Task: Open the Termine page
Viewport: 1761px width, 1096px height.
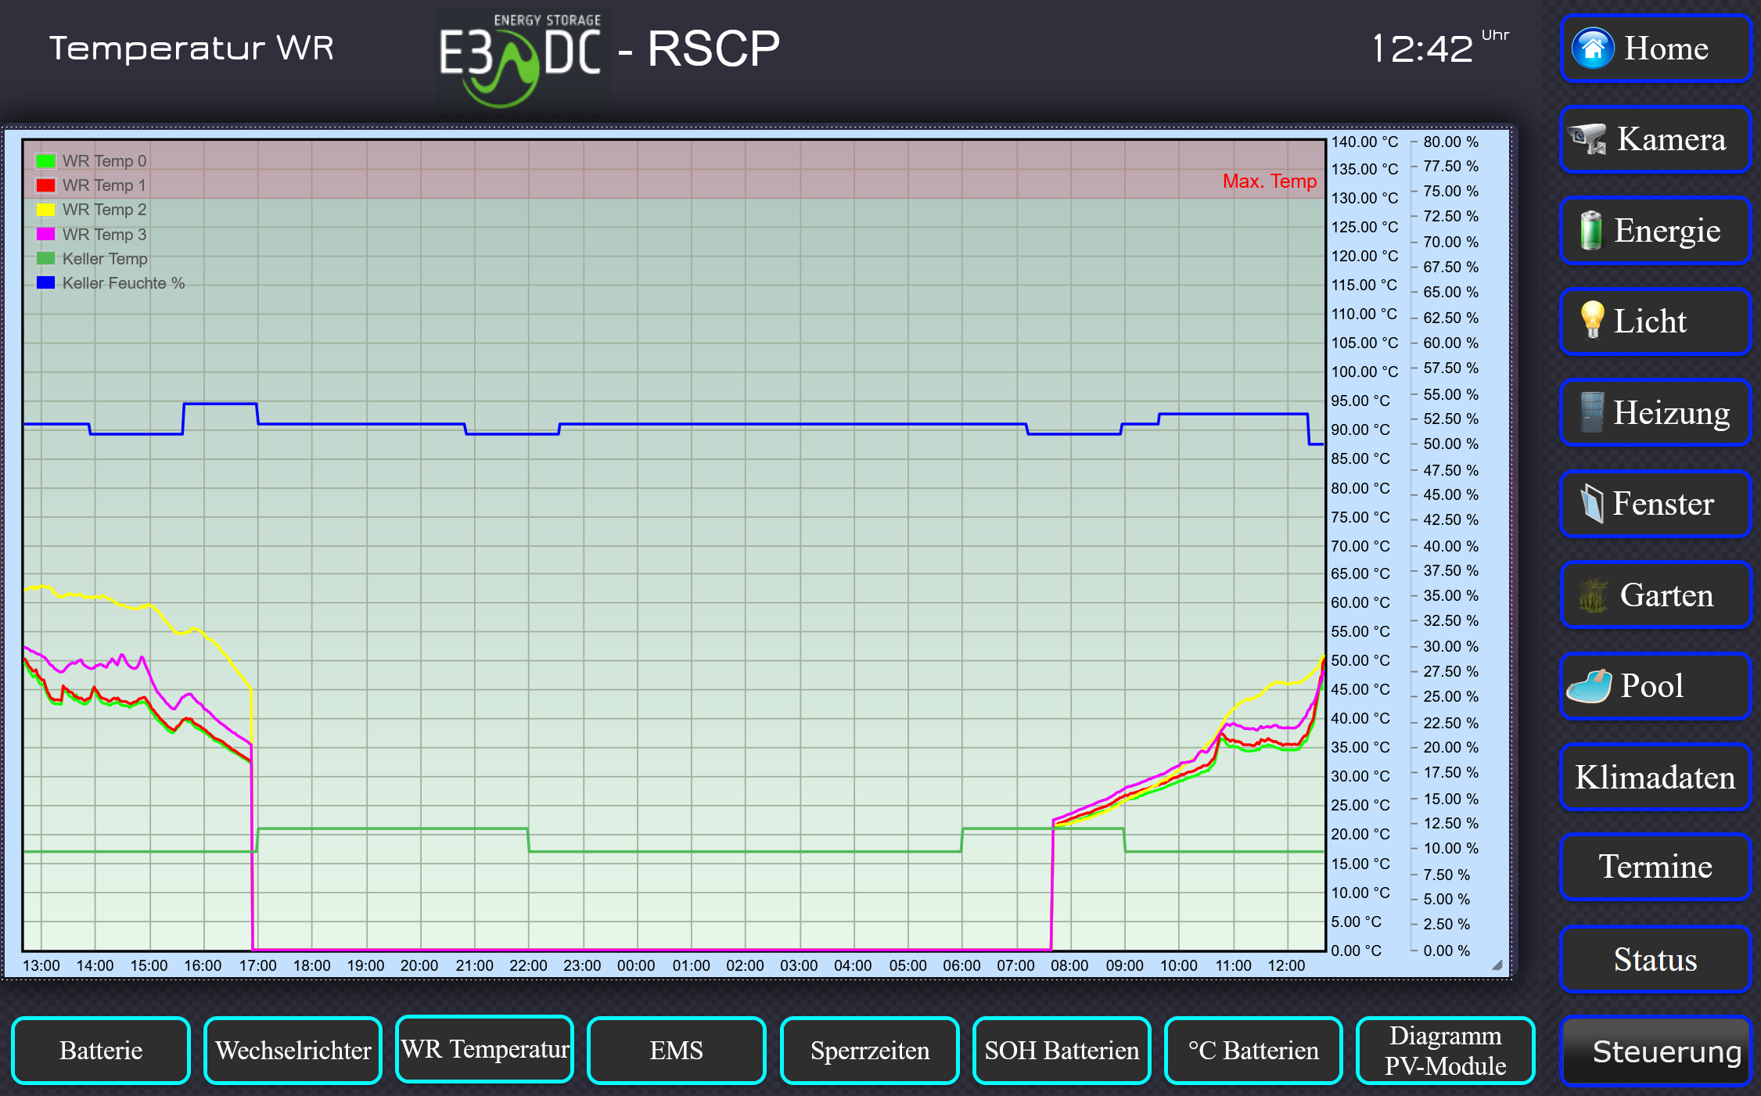Action: click(1655, 867)
